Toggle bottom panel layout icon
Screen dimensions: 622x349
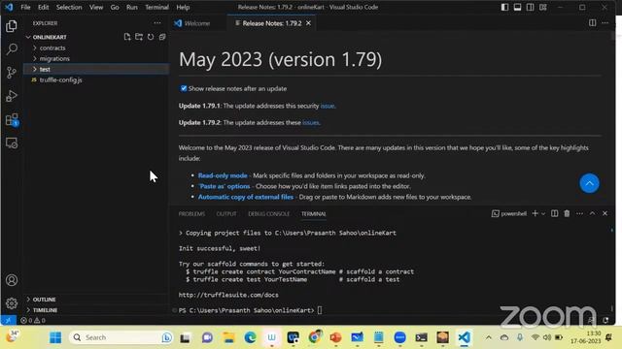[517, 7]
